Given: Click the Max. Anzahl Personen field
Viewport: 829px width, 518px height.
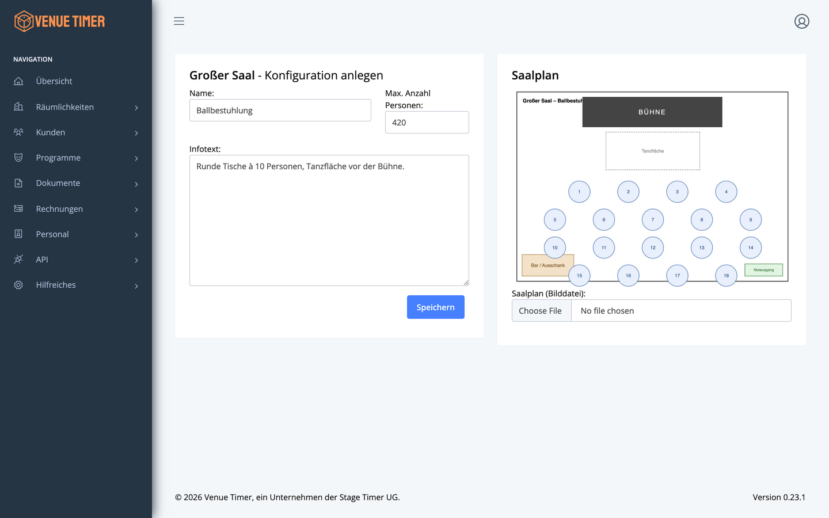Looking at the screenshot, I should 427,123.
